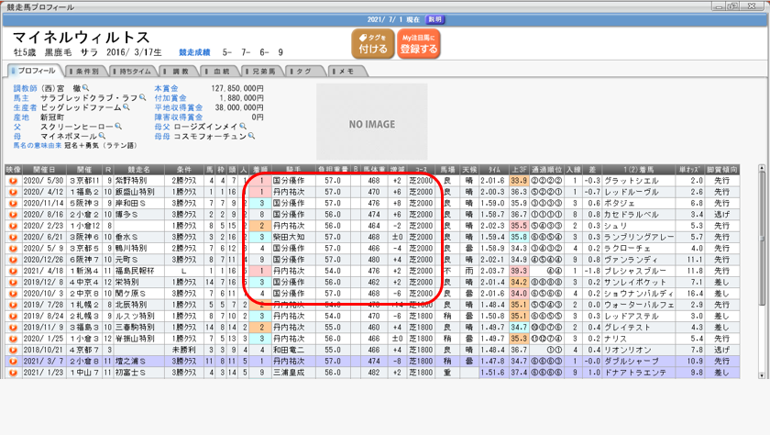This screenshot has height=435, width=770.
Task: Play the race video icon for 2021/4/18 row
Action: (x=13, y=271)
